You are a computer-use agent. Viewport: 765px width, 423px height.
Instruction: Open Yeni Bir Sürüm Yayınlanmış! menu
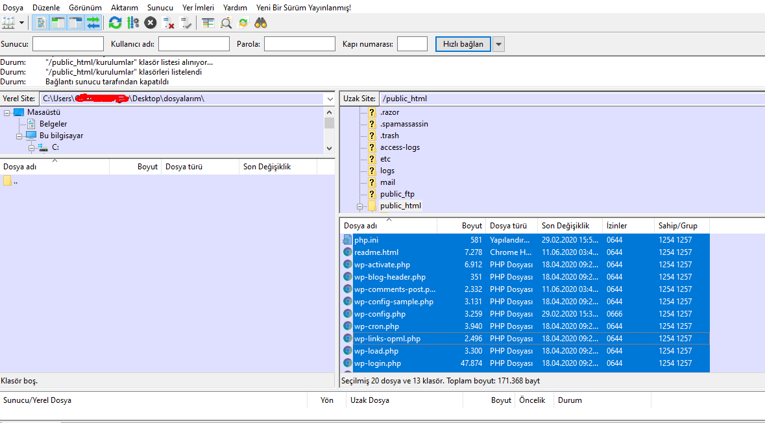(x=304, y=7)
